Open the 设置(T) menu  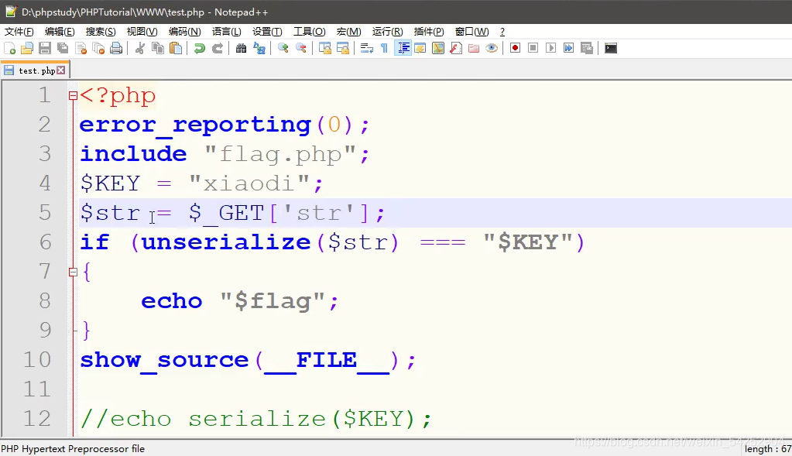click(x=267, y=31)
